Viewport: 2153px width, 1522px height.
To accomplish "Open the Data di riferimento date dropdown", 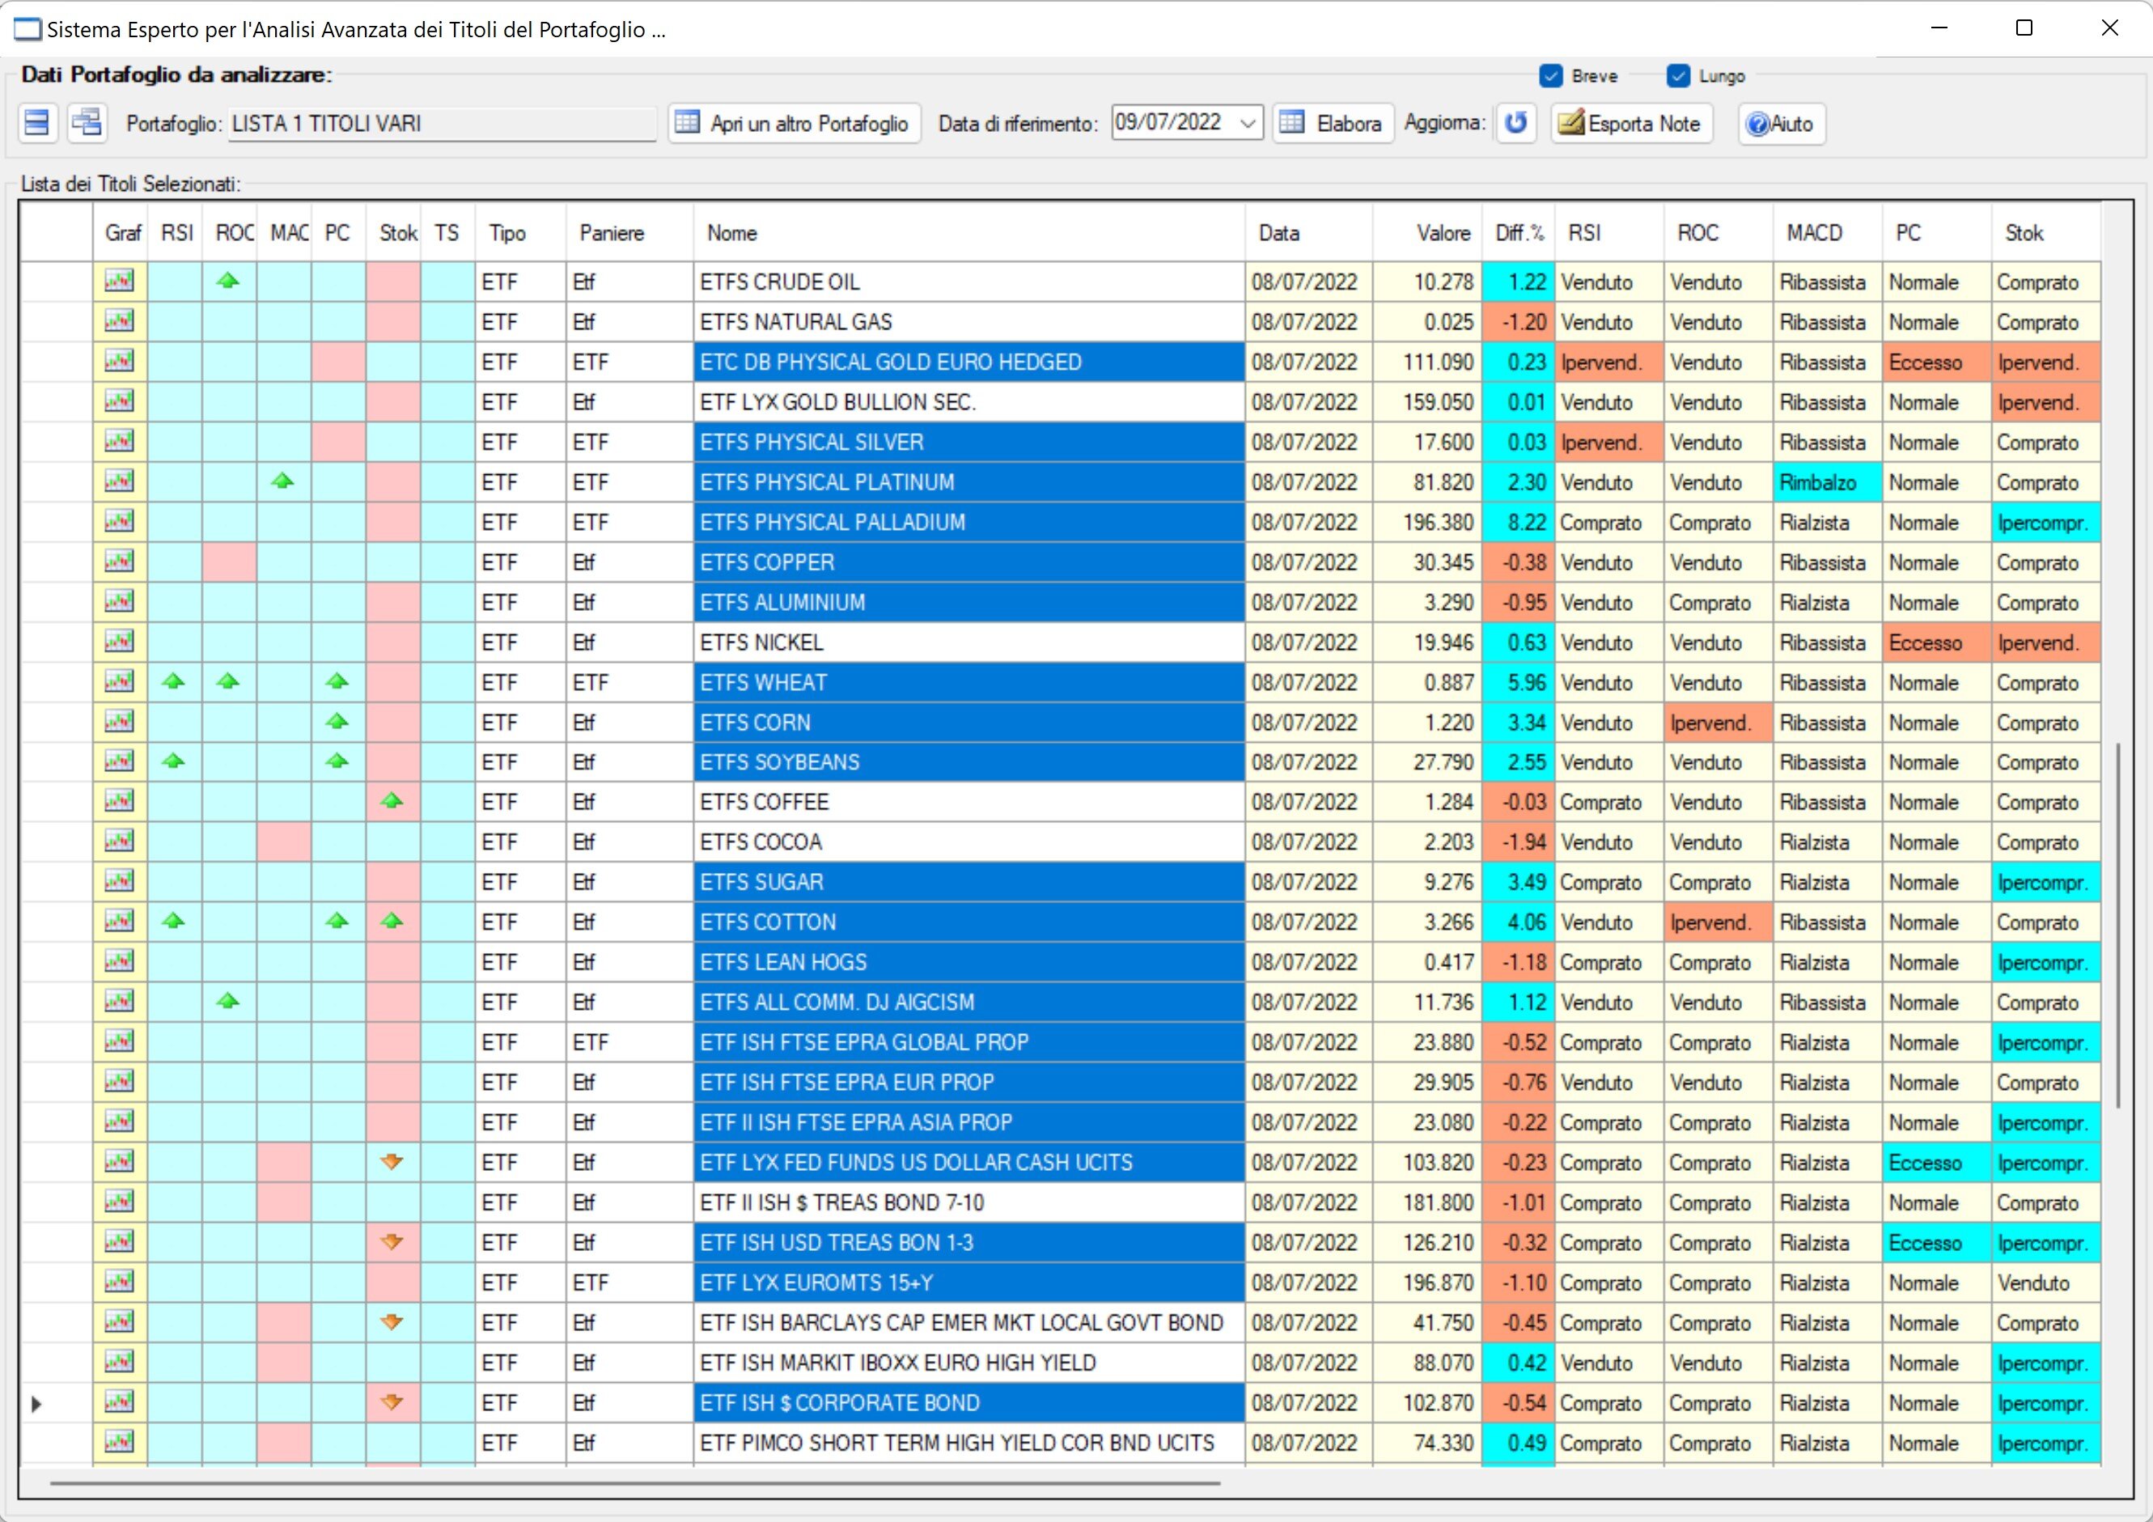I will pyautogui.click(x=1247, y=123).
